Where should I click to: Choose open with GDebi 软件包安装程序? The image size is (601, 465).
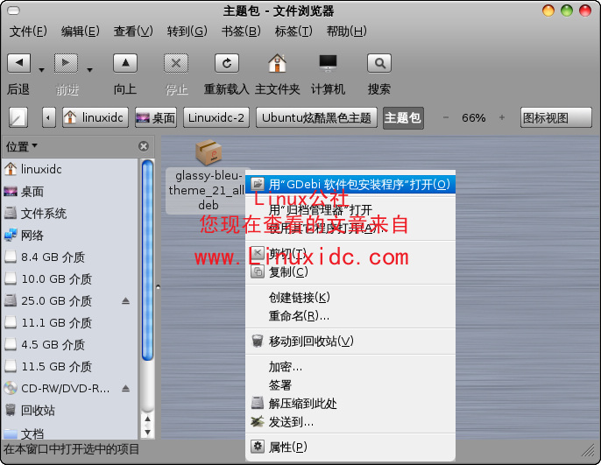pyautogui.click(x=350, y=184)
